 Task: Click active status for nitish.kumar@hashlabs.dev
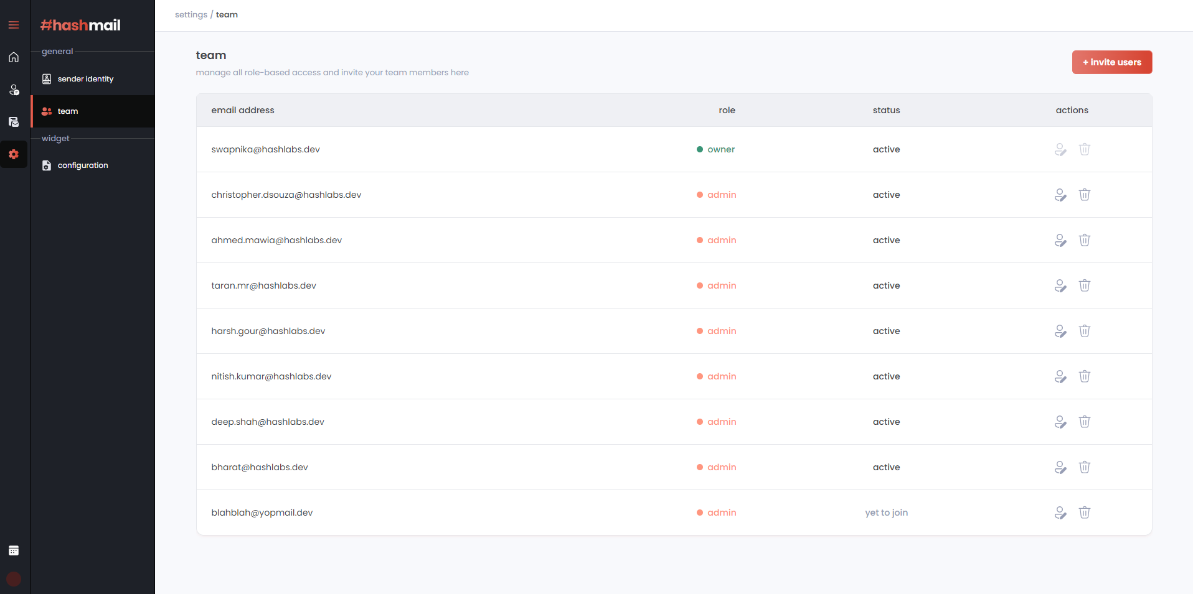tap(886, 376)
